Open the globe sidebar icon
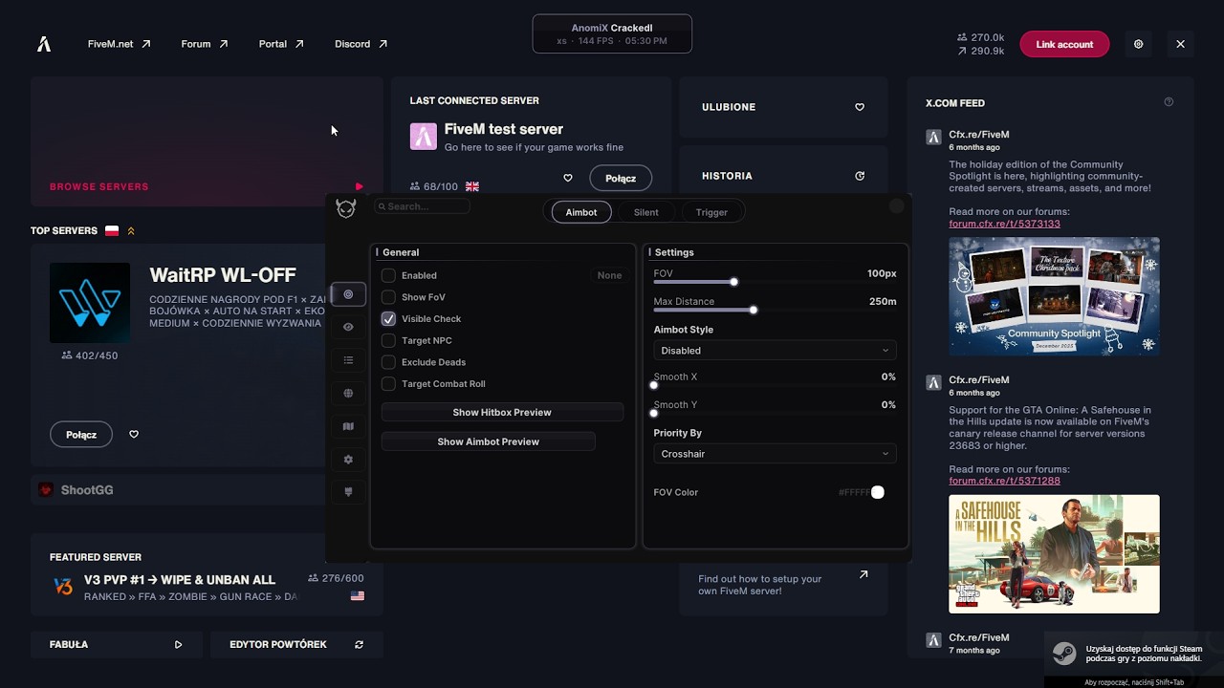Viewport: 1224px width, 688px height. [348, 393]
